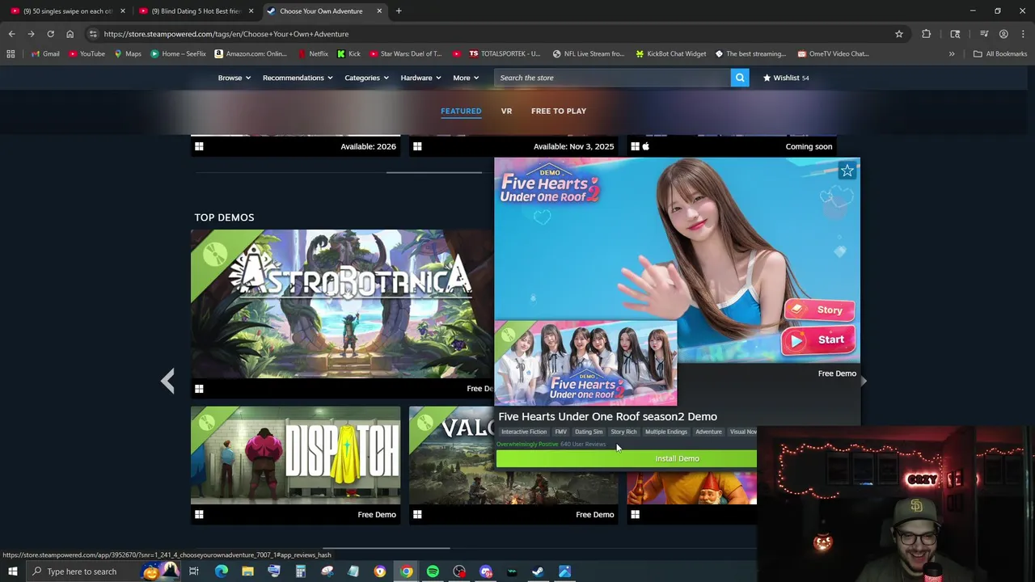Click the Dating Sim tag
This screenshot has height=582, width=1035.
(589, 432)
